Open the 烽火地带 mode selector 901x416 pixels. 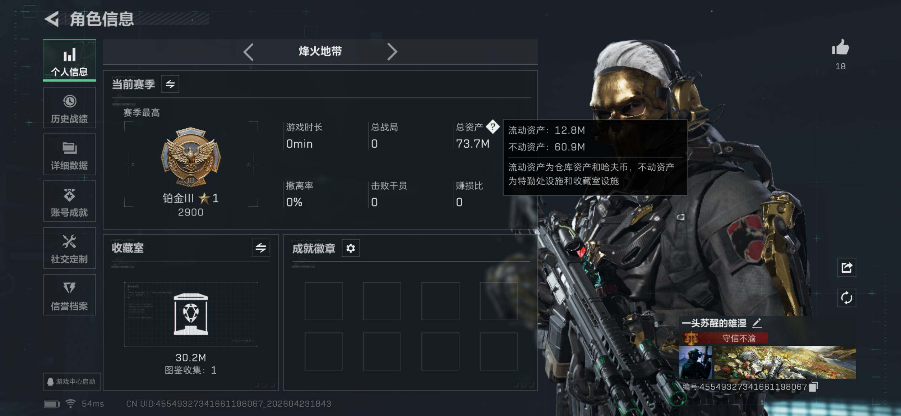(320, 52)
